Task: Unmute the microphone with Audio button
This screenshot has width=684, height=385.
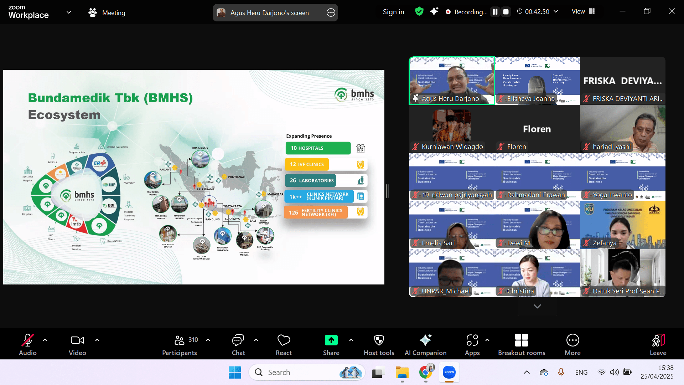Action: pyautogui.click(x=28, y=345)
